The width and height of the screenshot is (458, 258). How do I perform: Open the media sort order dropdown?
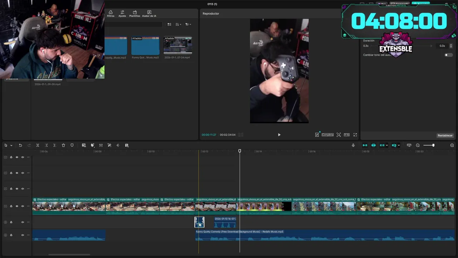tap(178, 24)
